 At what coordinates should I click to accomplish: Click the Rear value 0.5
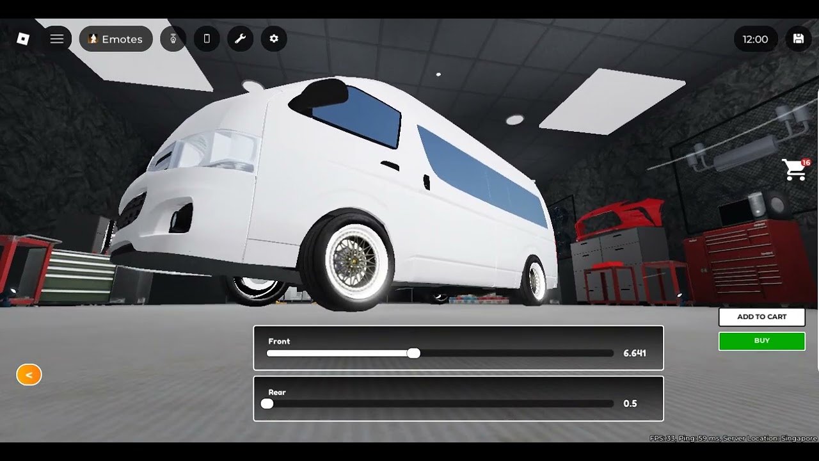630,403
